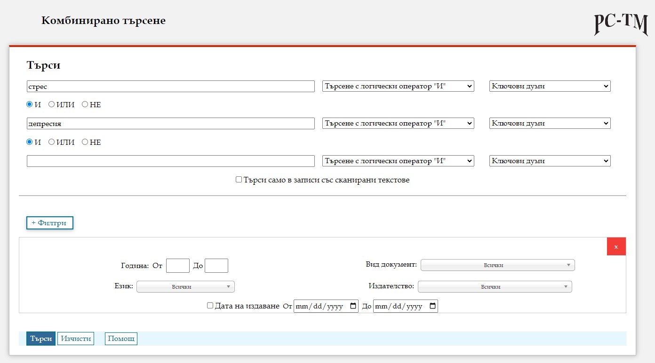
Task: Open logical operator dropdown in the empty third row
Action: click(x=398, y=161)
